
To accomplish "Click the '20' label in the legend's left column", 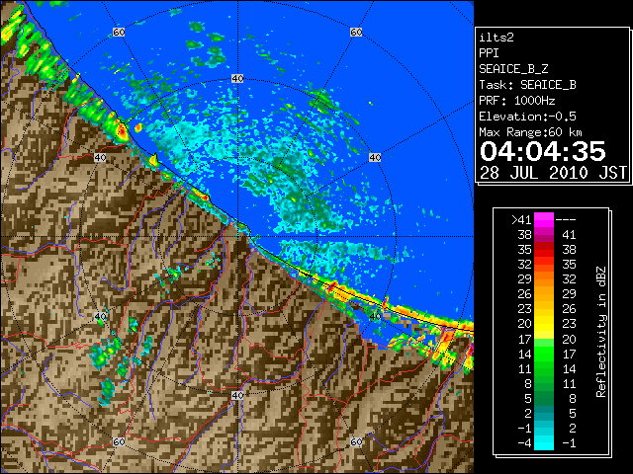I will (524, 324).
